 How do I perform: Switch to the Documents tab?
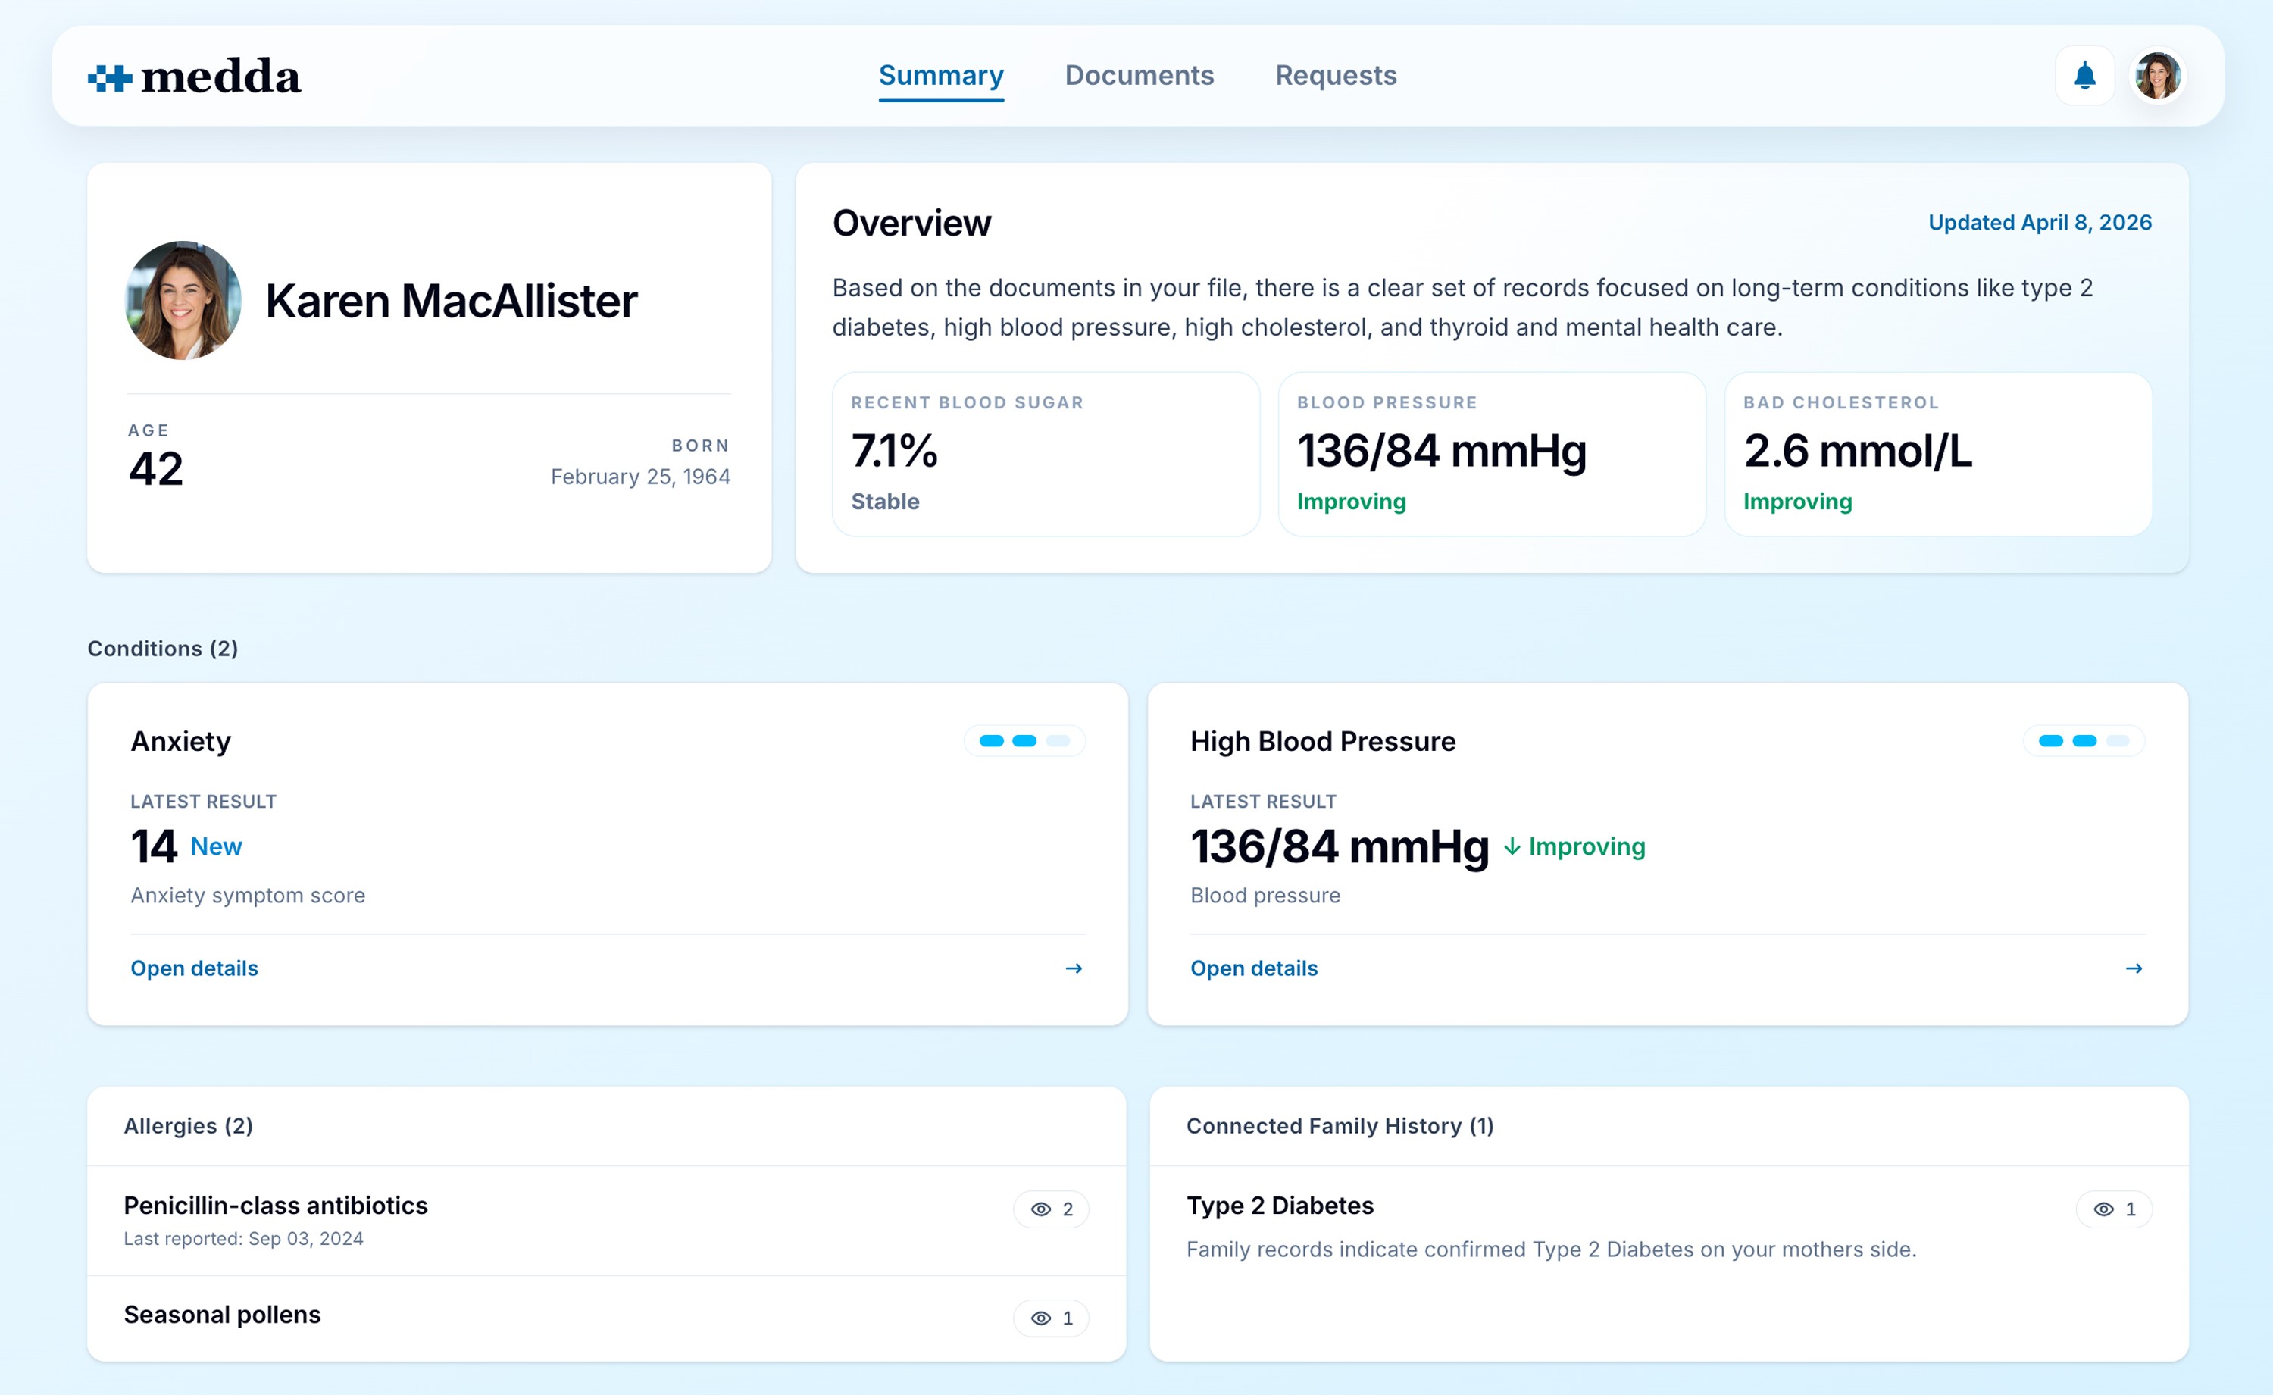pos(1140,76)
